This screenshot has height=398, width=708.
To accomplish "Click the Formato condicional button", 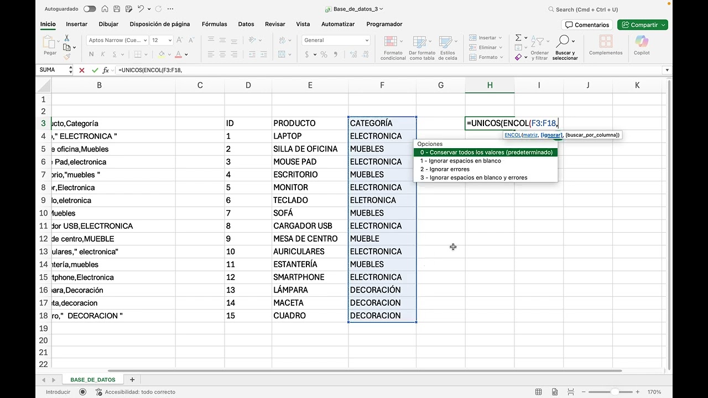I will 393,48.
